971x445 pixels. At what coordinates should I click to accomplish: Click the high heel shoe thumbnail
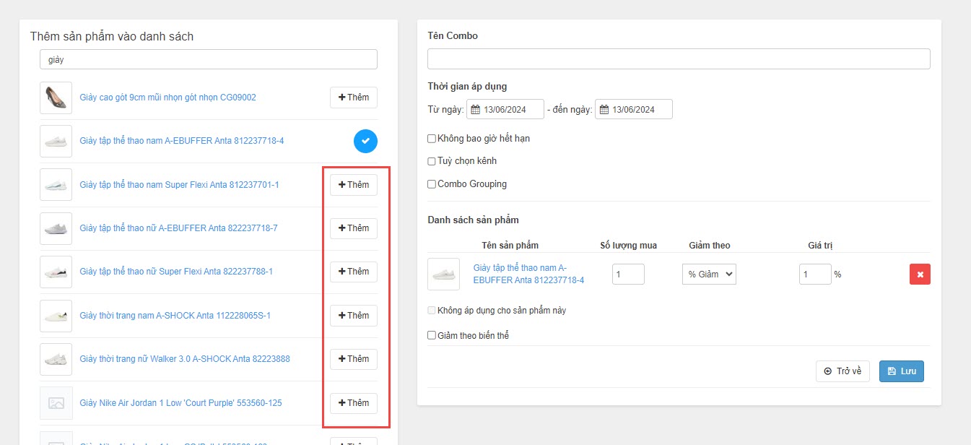56,98
